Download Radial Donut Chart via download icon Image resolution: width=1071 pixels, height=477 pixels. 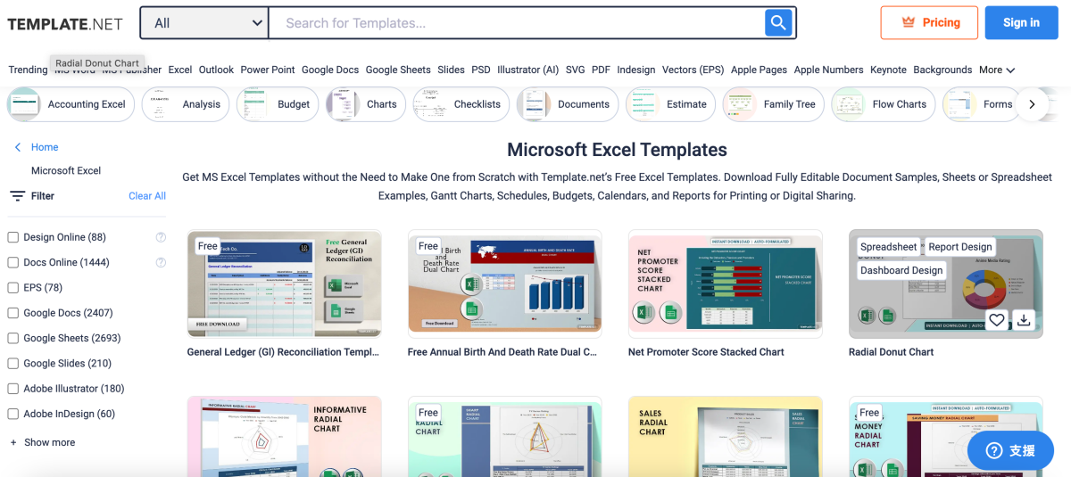(x=1024, y=319)
